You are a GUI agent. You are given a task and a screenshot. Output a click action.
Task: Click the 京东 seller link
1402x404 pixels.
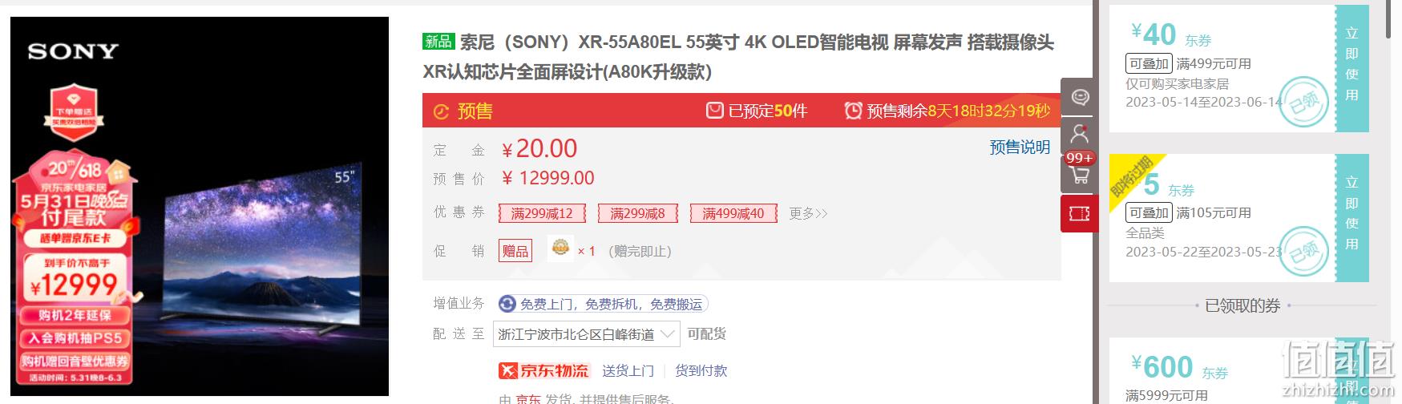click(527, 398)
